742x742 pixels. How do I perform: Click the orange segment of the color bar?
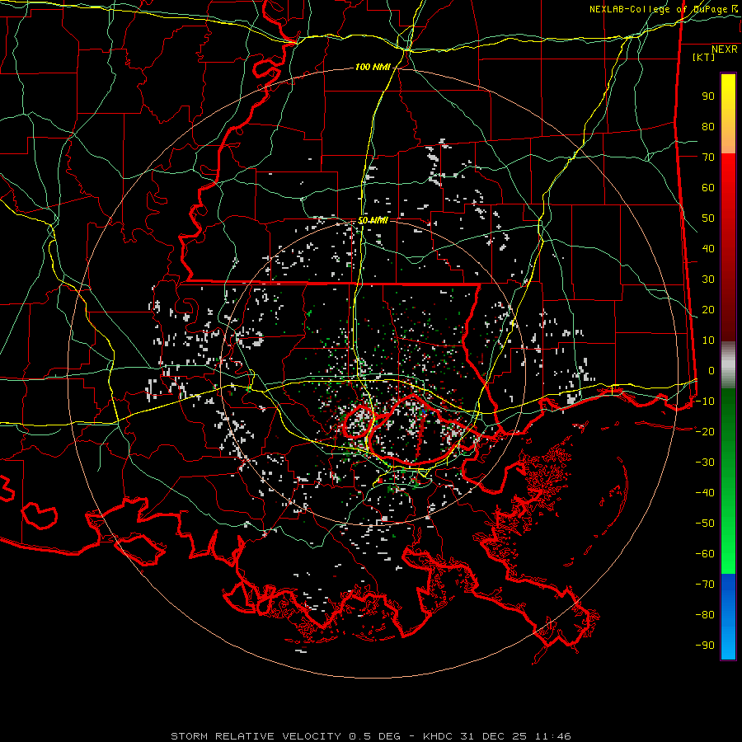click(x=728, y=140)
